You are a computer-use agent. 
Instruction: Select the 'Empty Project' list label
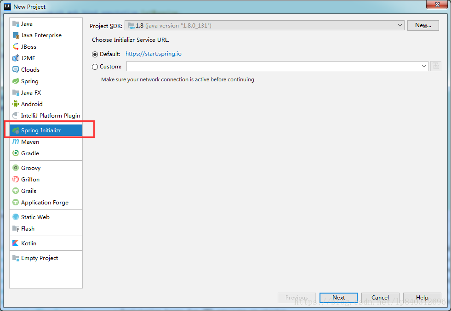40,258
